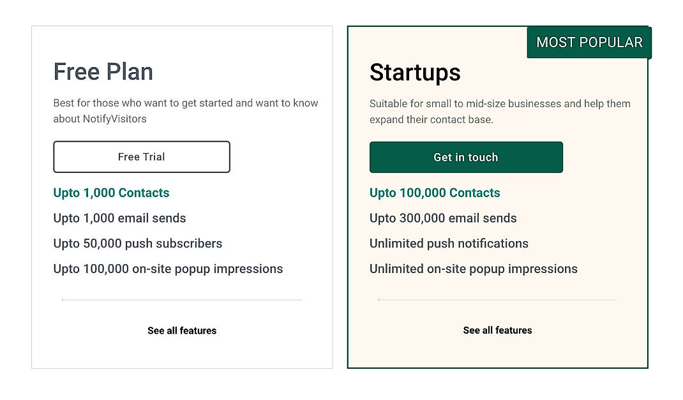This screenshot has width=683, height=400.
Task: Click Unlimited on-site popup impressions feature
Action: (473, 269)
